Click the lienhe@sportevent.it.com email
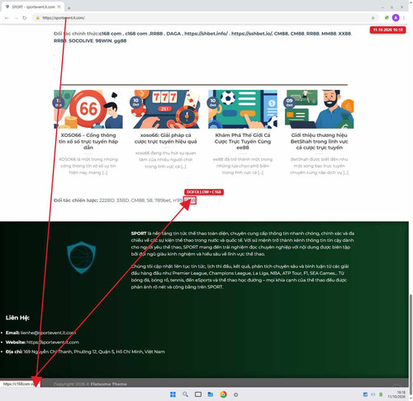The width and height of the screenshot is (413, 401). click(48, 333)
